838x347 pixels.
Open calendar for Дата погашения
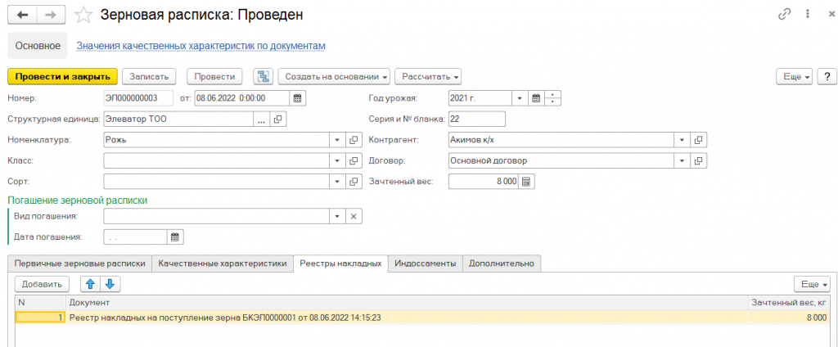[174, 237]
